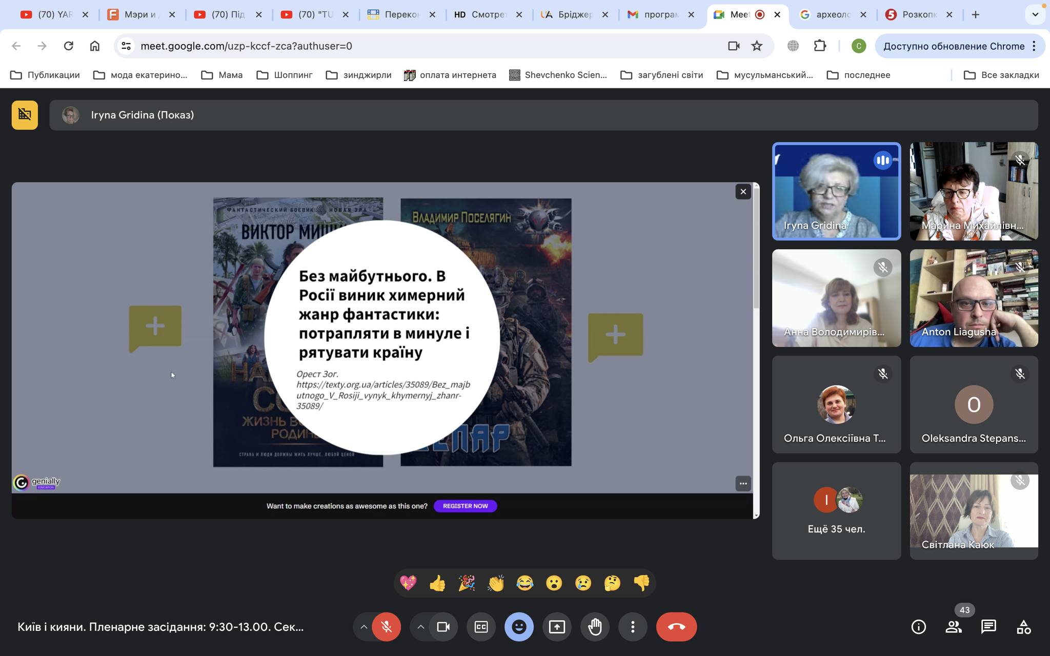Open the three-dot more options menu

click(633, 627)
